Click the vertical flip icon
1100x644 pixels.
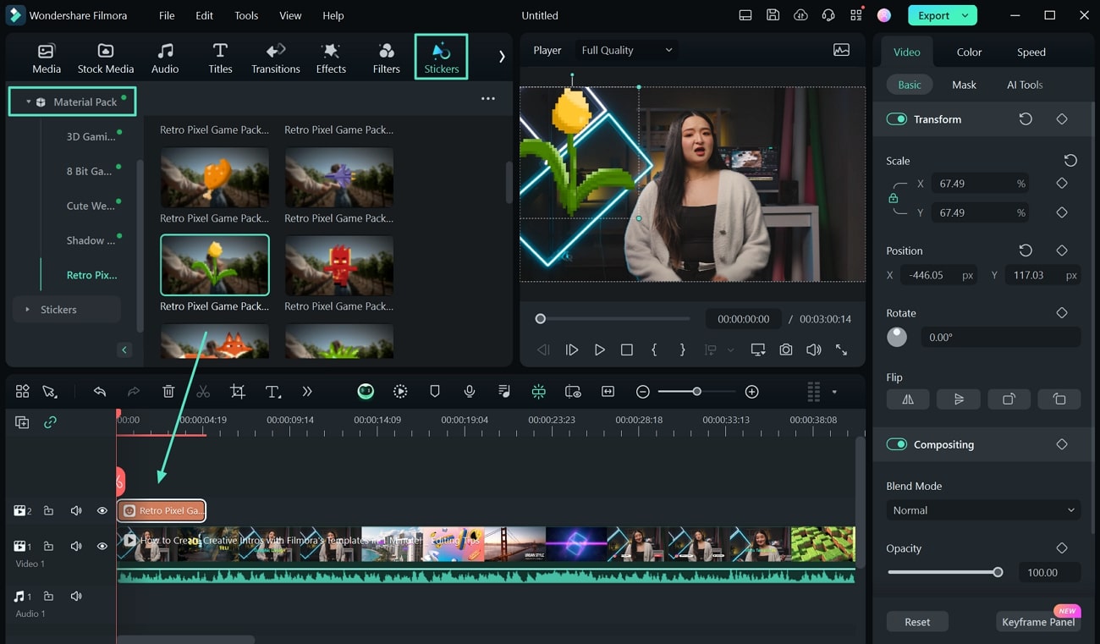959,399
